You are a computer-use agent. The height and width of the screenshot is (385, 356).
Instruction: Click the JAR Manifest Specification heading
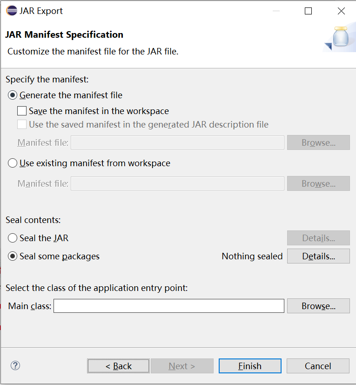pos(64,35)
